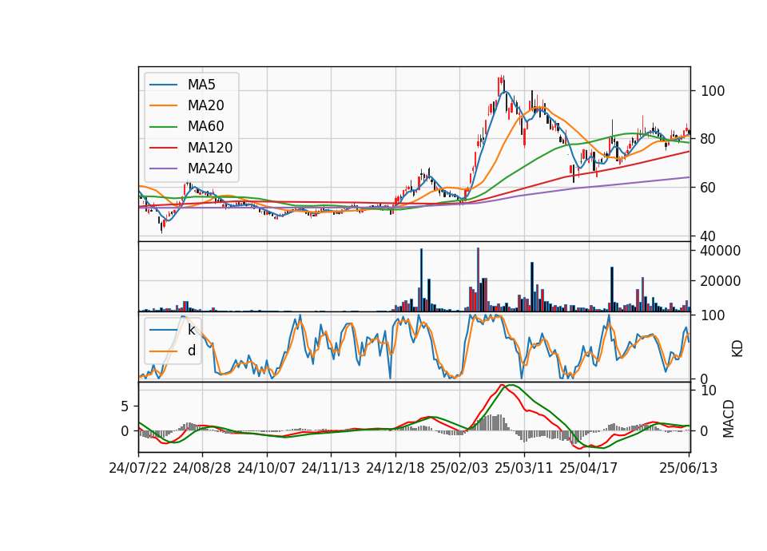Click the 24/12/18 date tick label

tap(395, 469)
